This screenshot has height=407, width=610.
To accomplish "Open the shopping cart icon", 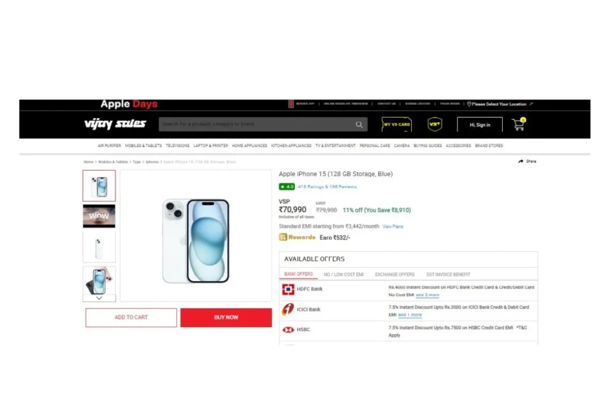I will [x=519, y=125].
